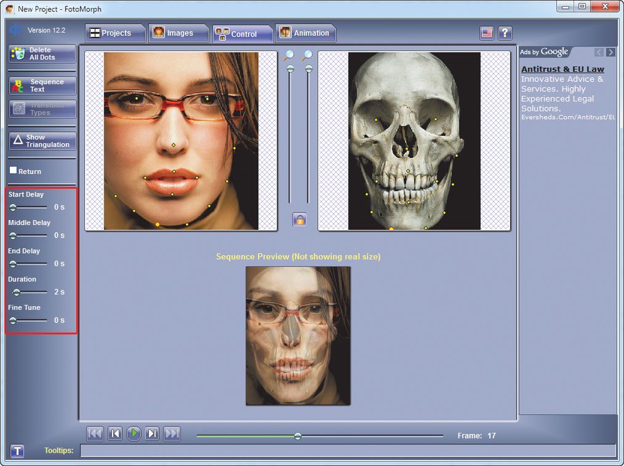The height and width of the screenshot is (466, 624).
Task: Jump to the first frame
Action: [x=95, y=433]
